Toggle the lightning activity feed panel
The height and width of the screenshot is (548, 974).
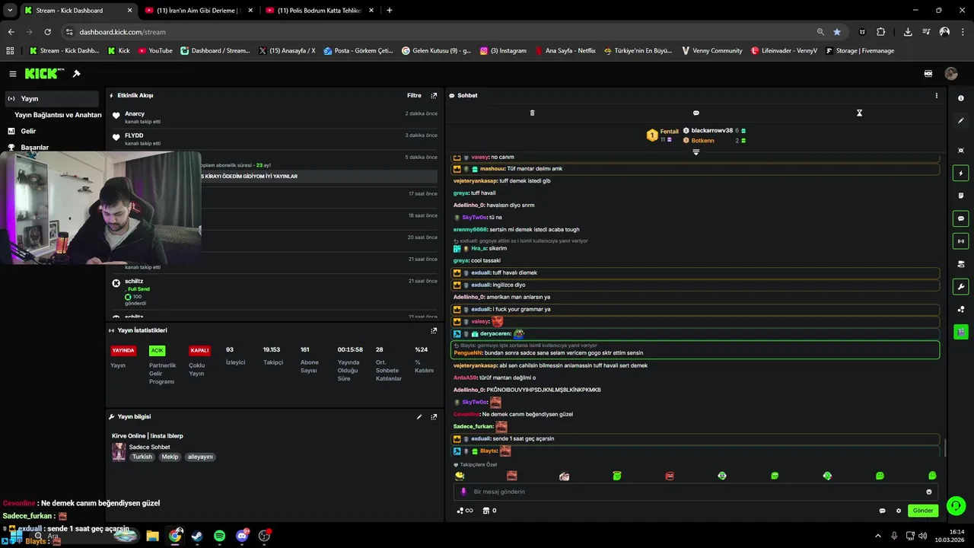[x=961, y=174]
